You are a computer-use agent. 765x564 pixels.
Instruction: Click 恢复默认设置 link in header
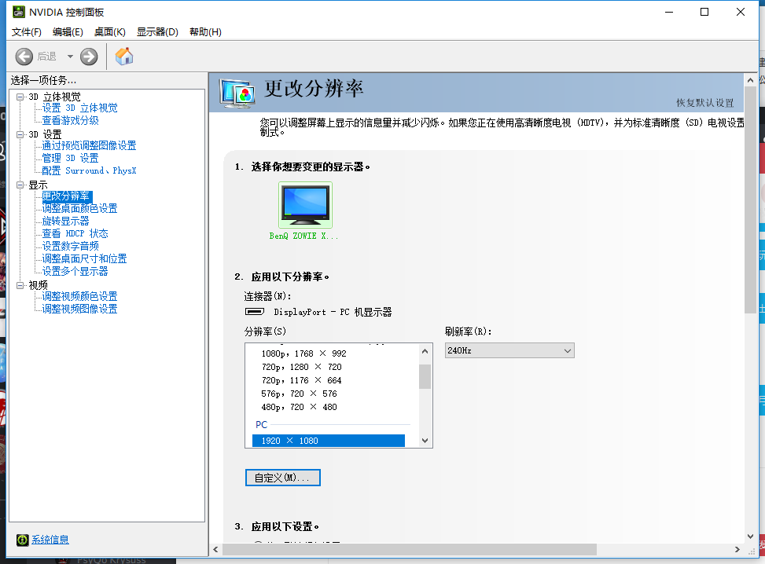click(x=704, y=103)
